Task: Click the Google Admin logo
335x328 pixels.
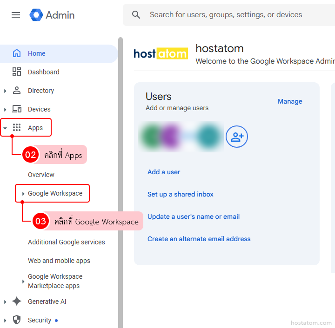Action: [x=52, y=15]
